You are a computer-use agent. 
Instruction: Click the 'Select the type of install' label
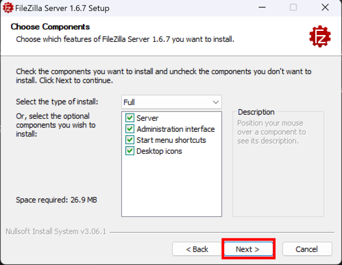pyautogui.click(x=57, y=102)
